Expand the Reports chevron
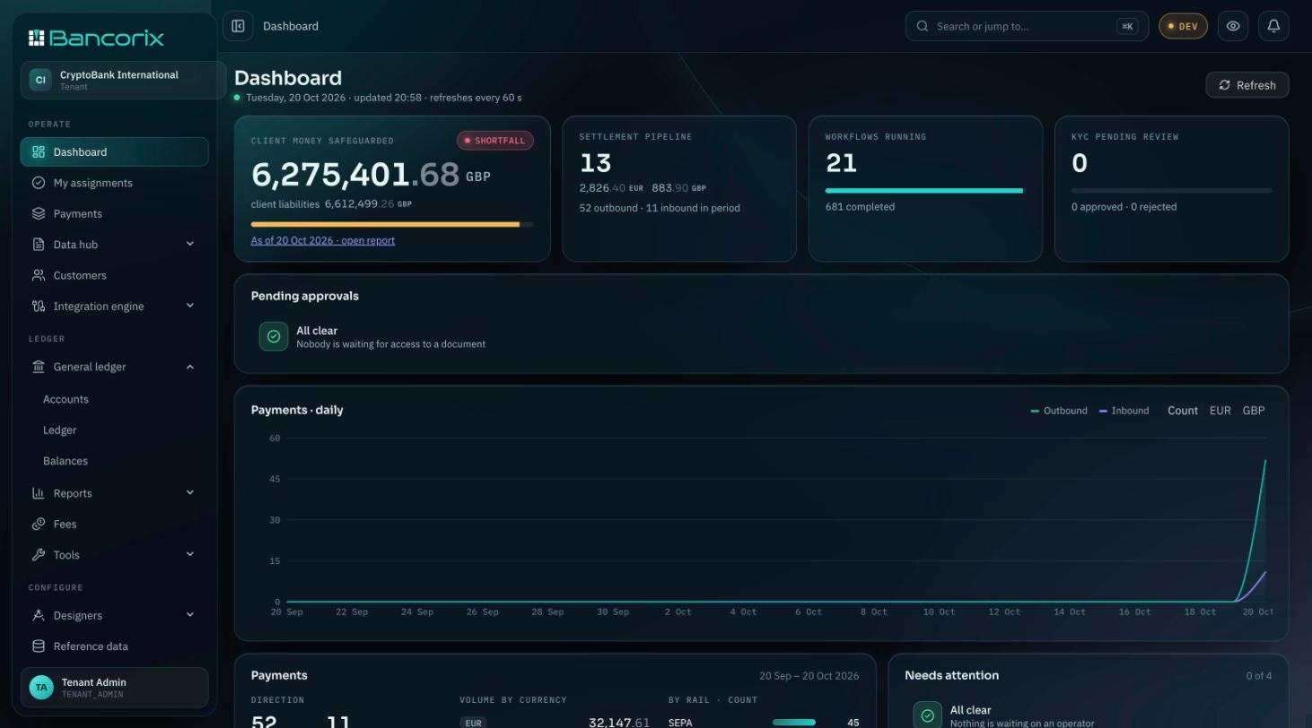The image size is (1312, 728). 190,492
